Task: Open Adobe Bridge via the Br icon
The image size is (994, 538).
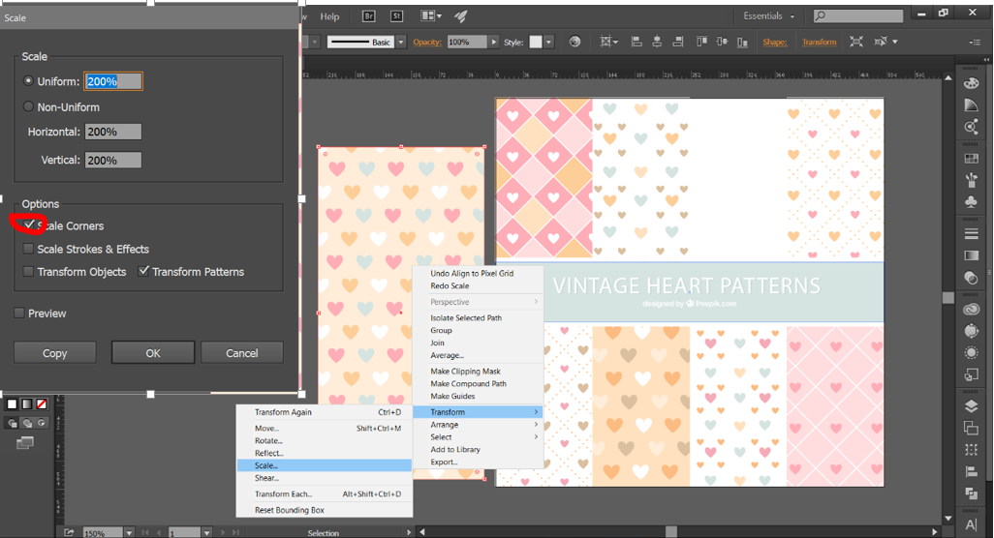Action: click(x=369, y=16)
